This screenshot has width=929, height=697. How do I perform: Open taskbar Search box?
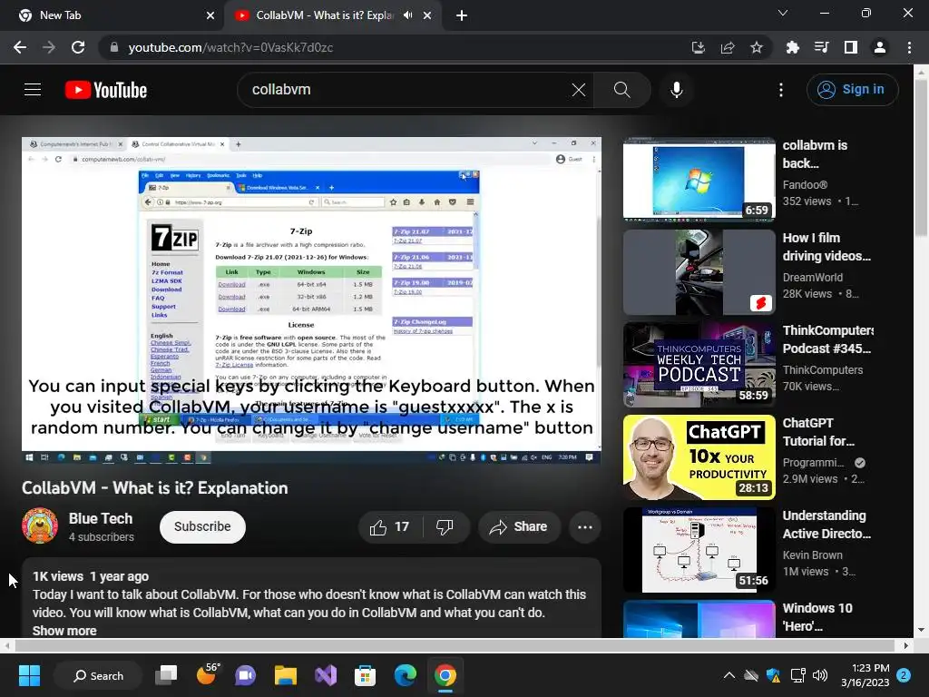(x=98, y=675)
